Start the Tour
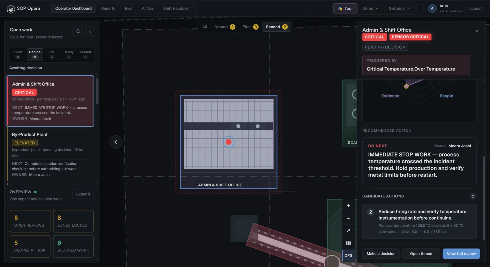 pyautogui.click(x=345, y=9)
